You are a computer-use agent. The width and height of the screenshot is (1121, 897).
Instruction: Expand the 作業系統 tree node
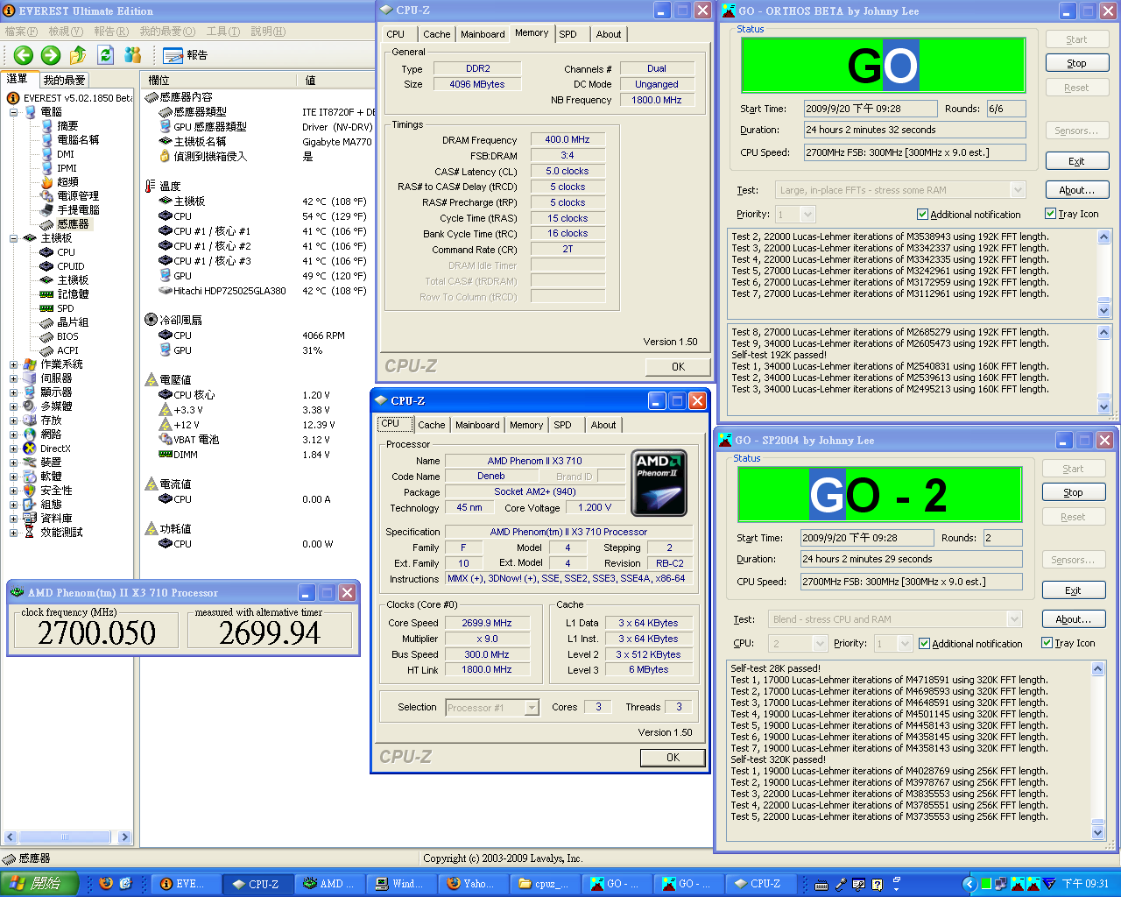(x=13, y=364)
